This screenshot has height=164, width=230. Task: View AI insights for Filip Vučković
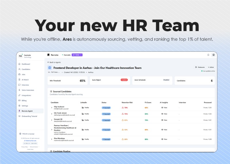pyautogui.click(x=164, y=108)
